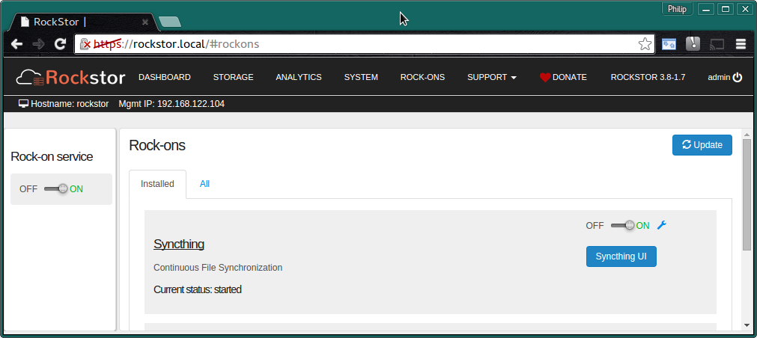Maximize the browser window
The width and height of the screenshot is (757, 338).
(x=725, y=9)
